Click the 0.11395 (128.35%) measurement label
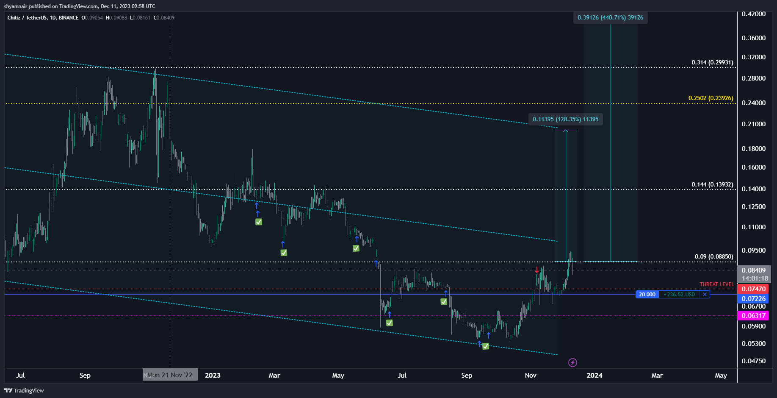 pyautogui.click(x=565, y=119)
